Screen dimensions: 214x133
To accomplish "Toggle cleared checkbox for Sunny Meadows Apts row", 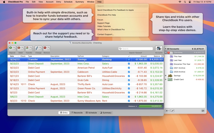I will 129,101.
